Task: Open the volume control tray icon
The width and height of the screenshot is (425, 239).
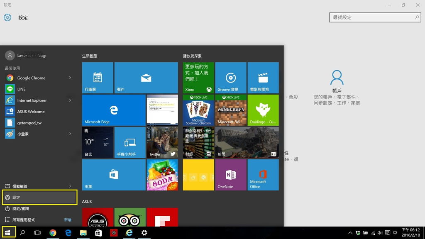Action: [x=380, y=233]
